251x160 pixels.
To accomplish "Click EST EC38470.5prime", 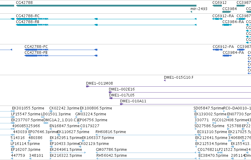I will pyautogui.click(x=199, y=159).
